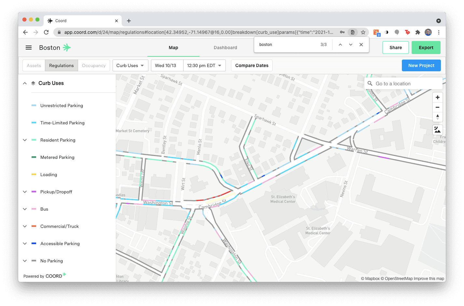This screenshot has width=464, height=306.
Task: Open the Chrome three-dot menu
Action: 439,32
